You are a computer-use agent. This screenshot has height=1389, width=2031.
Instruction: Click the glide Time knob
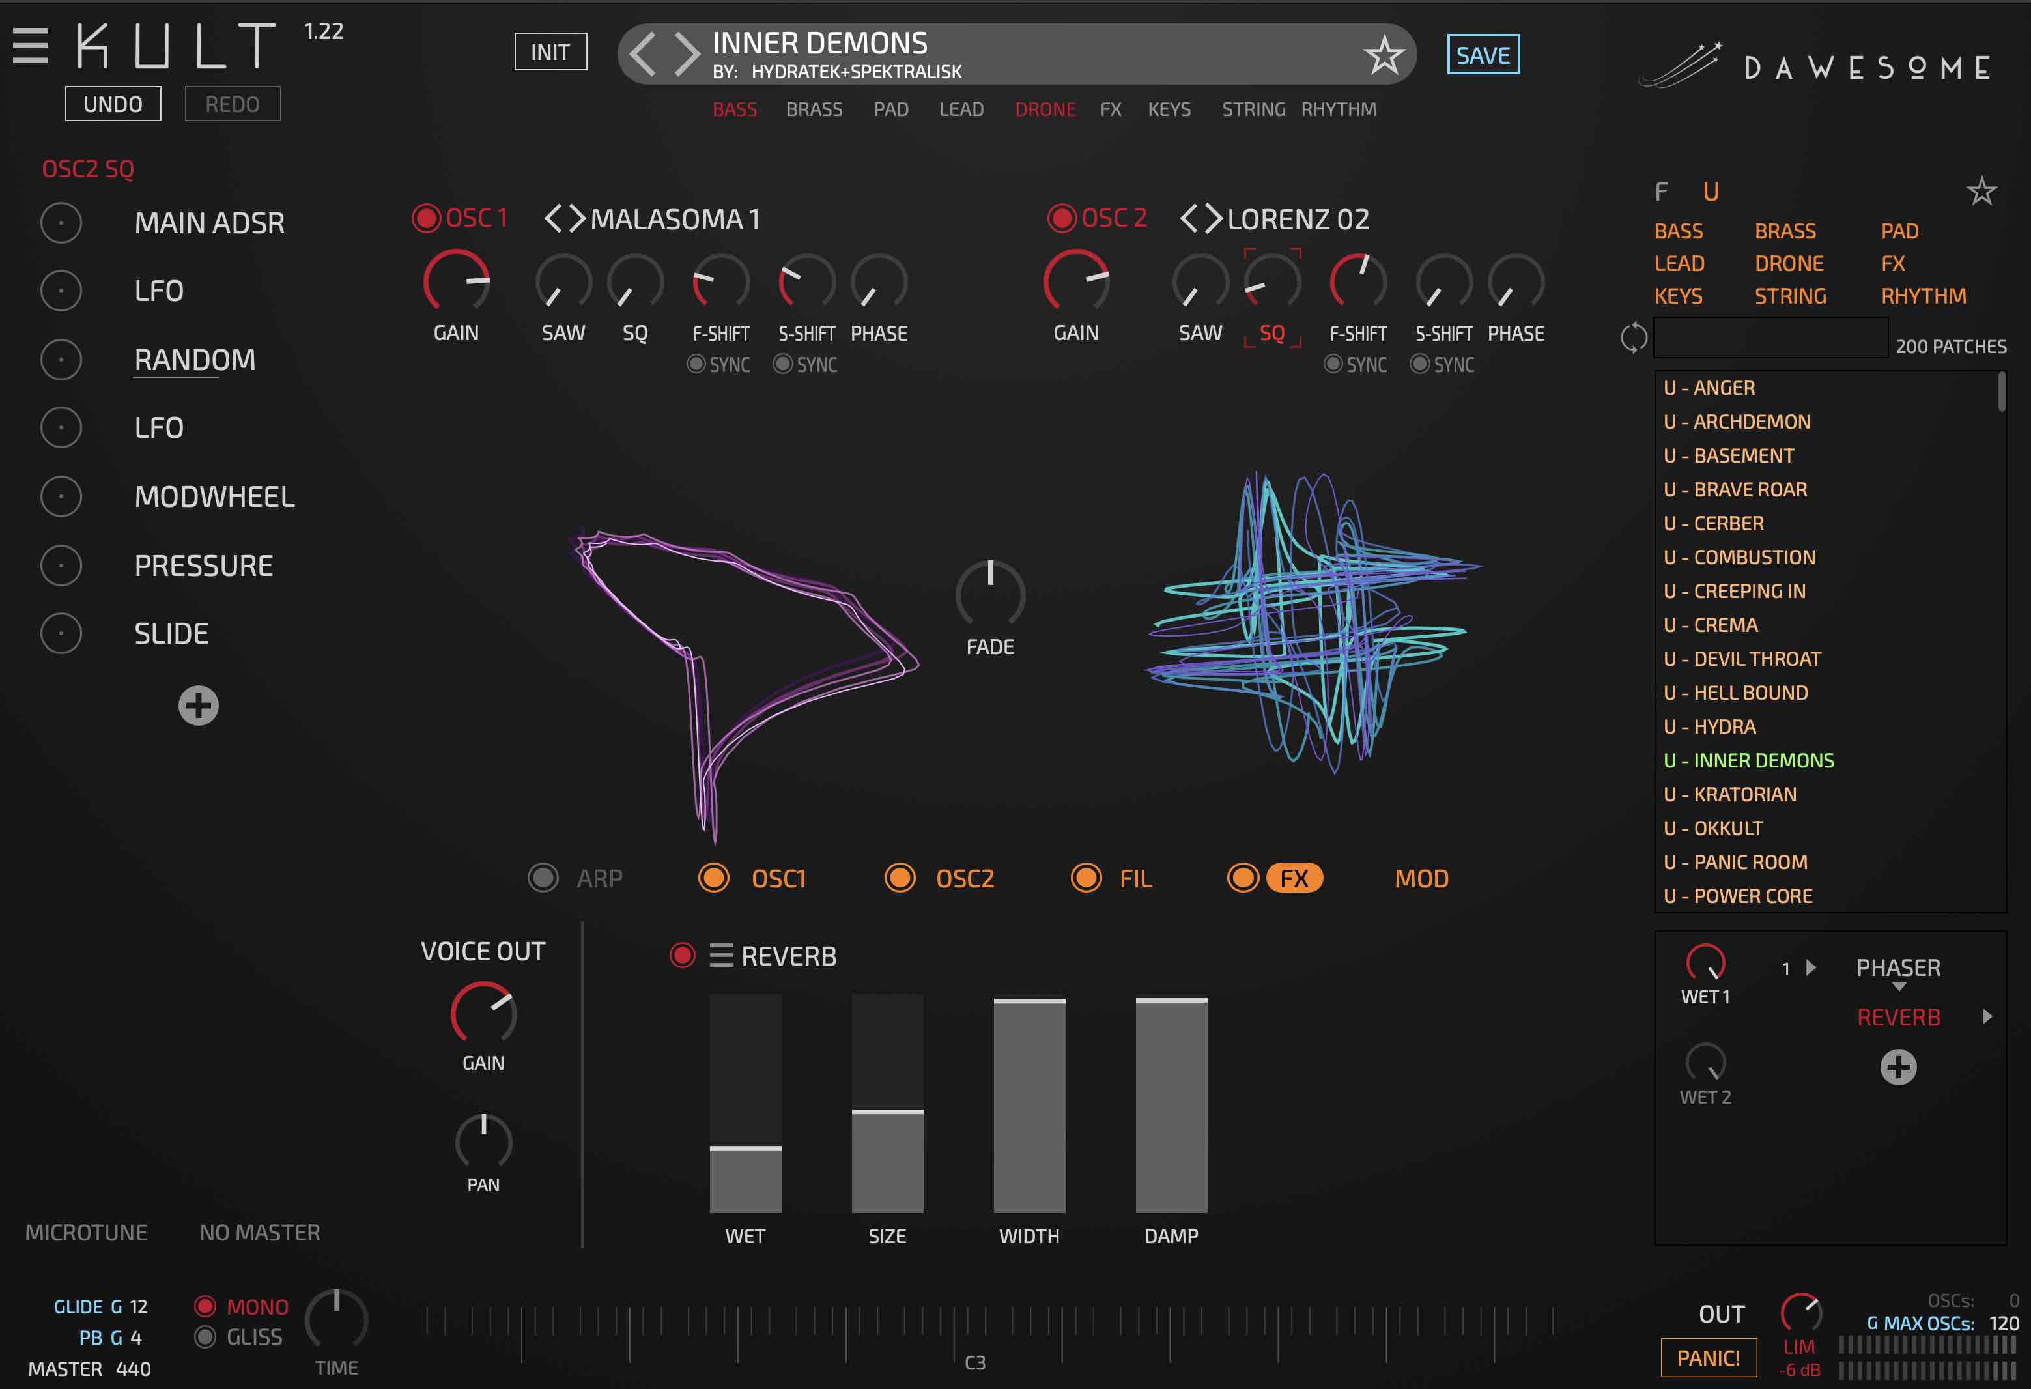tap(337, 1318)
